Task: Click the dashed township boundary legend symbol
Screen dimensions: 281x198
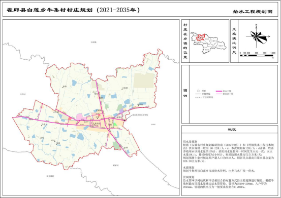Action: [x=198, y=94]
